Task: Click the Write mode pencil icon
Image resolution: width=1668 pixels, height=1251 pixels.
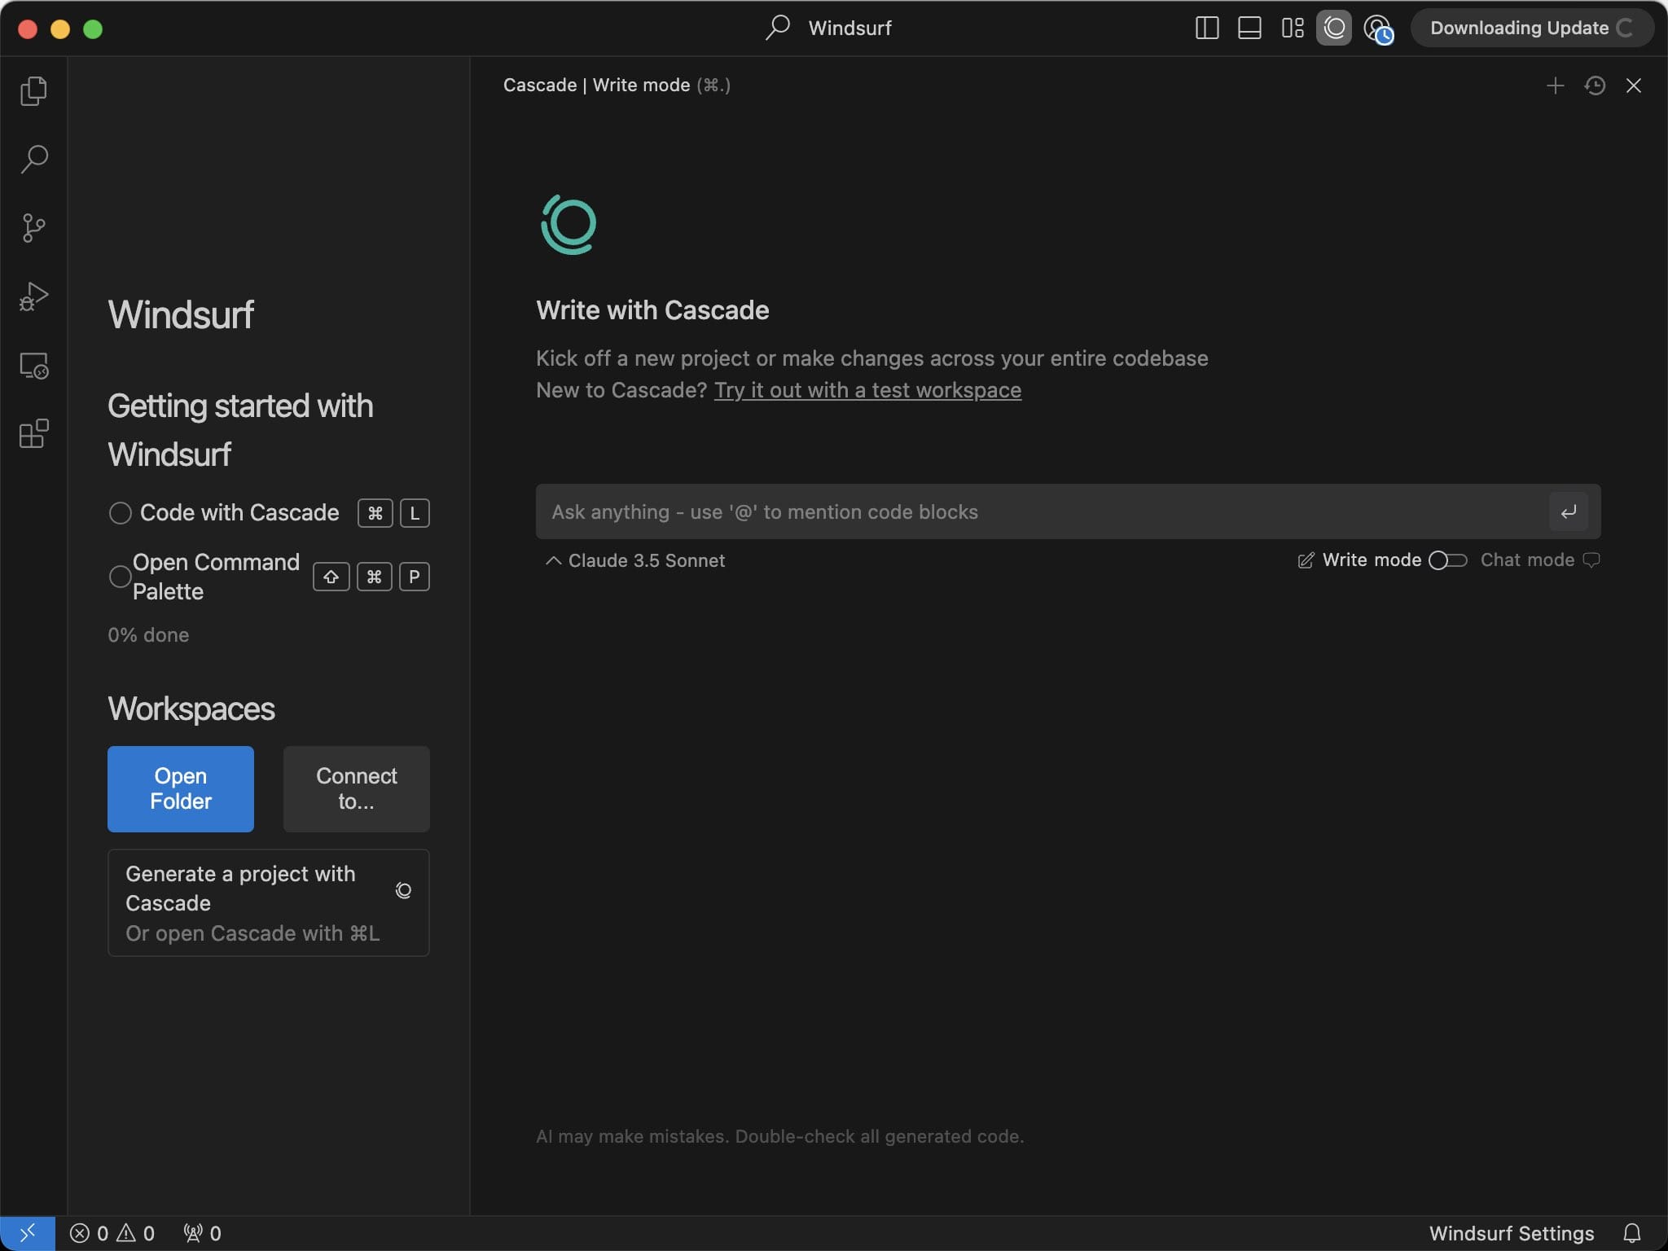Action: coord(1306,560)
